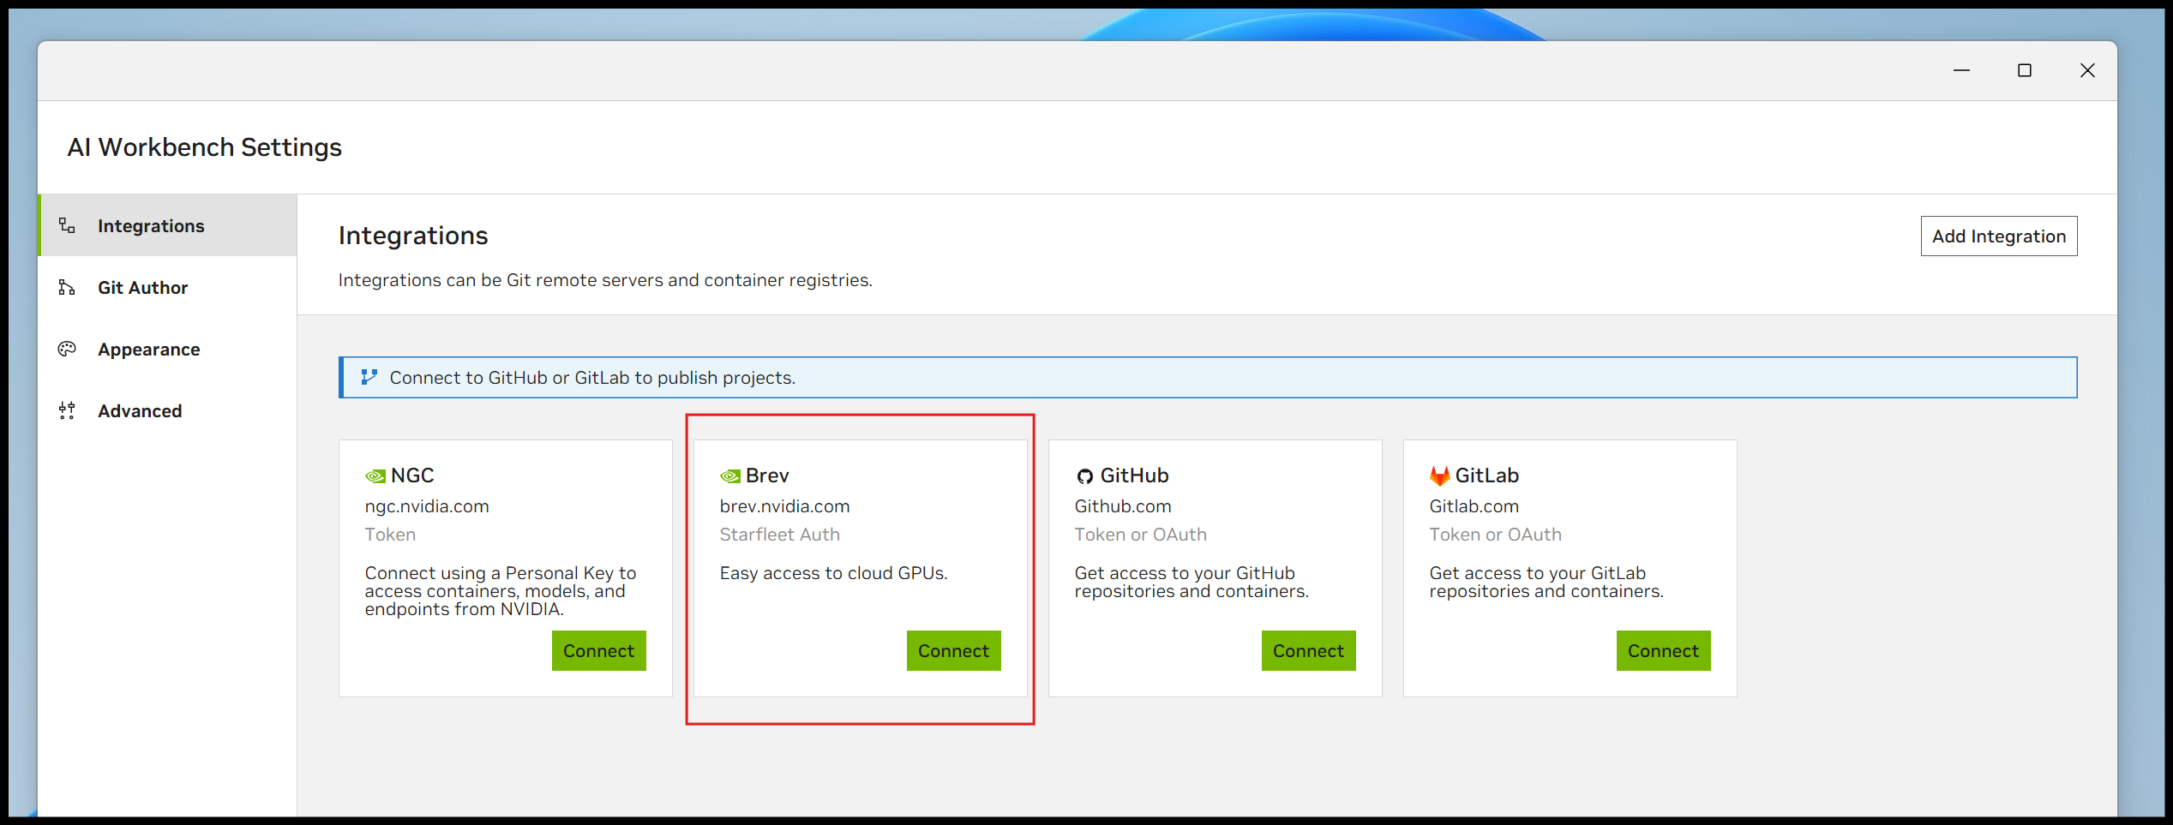Viewport: 2173px width, 825px height.
Task: Click the branch icon in the info banner
Action: click(369, 377)
